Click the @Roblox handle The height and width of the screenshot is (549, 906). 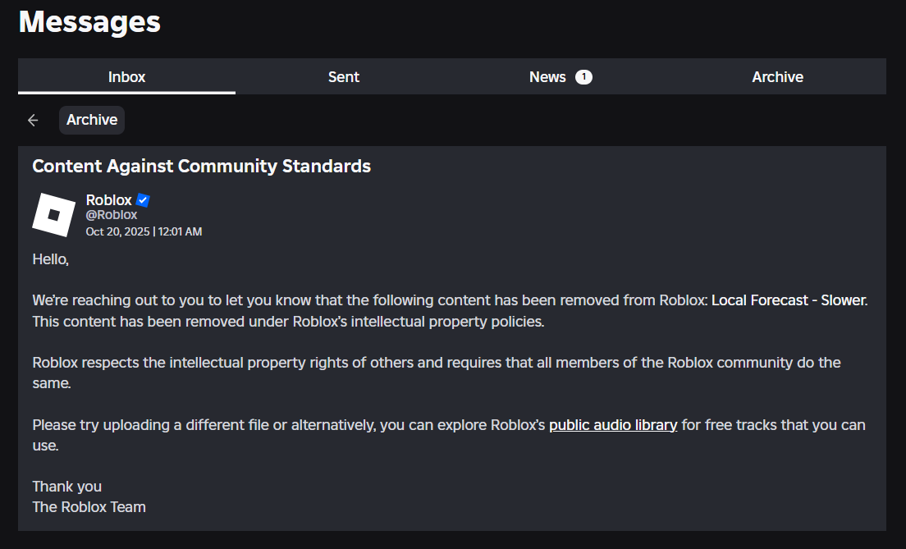111,214
